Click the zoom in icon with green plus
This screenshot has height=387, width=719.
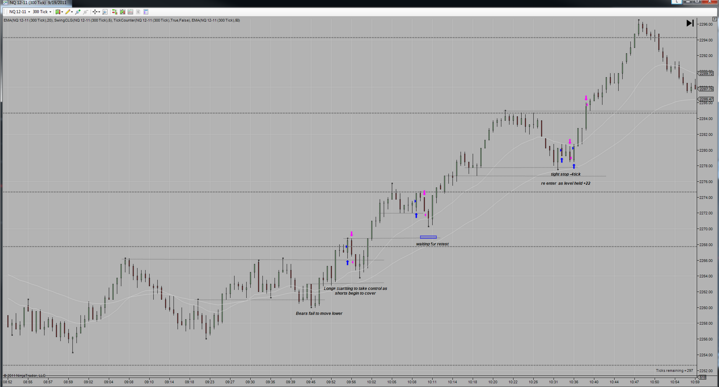click(x=78, y=12)
